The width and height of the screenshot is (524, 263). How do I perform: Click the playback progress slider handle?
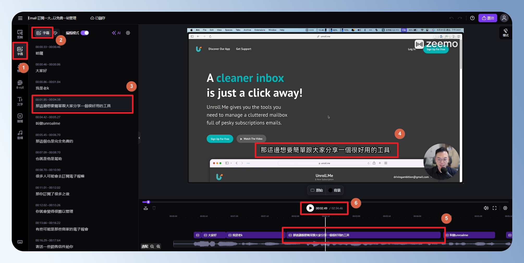[x=148, y=202]
